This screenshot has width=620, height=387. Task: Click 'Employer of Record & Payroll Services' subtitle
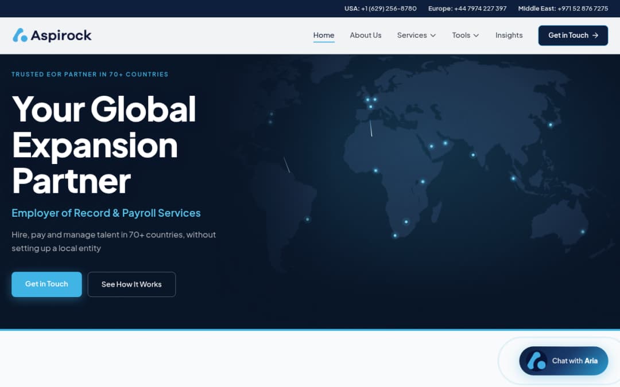tap(106, 213)
